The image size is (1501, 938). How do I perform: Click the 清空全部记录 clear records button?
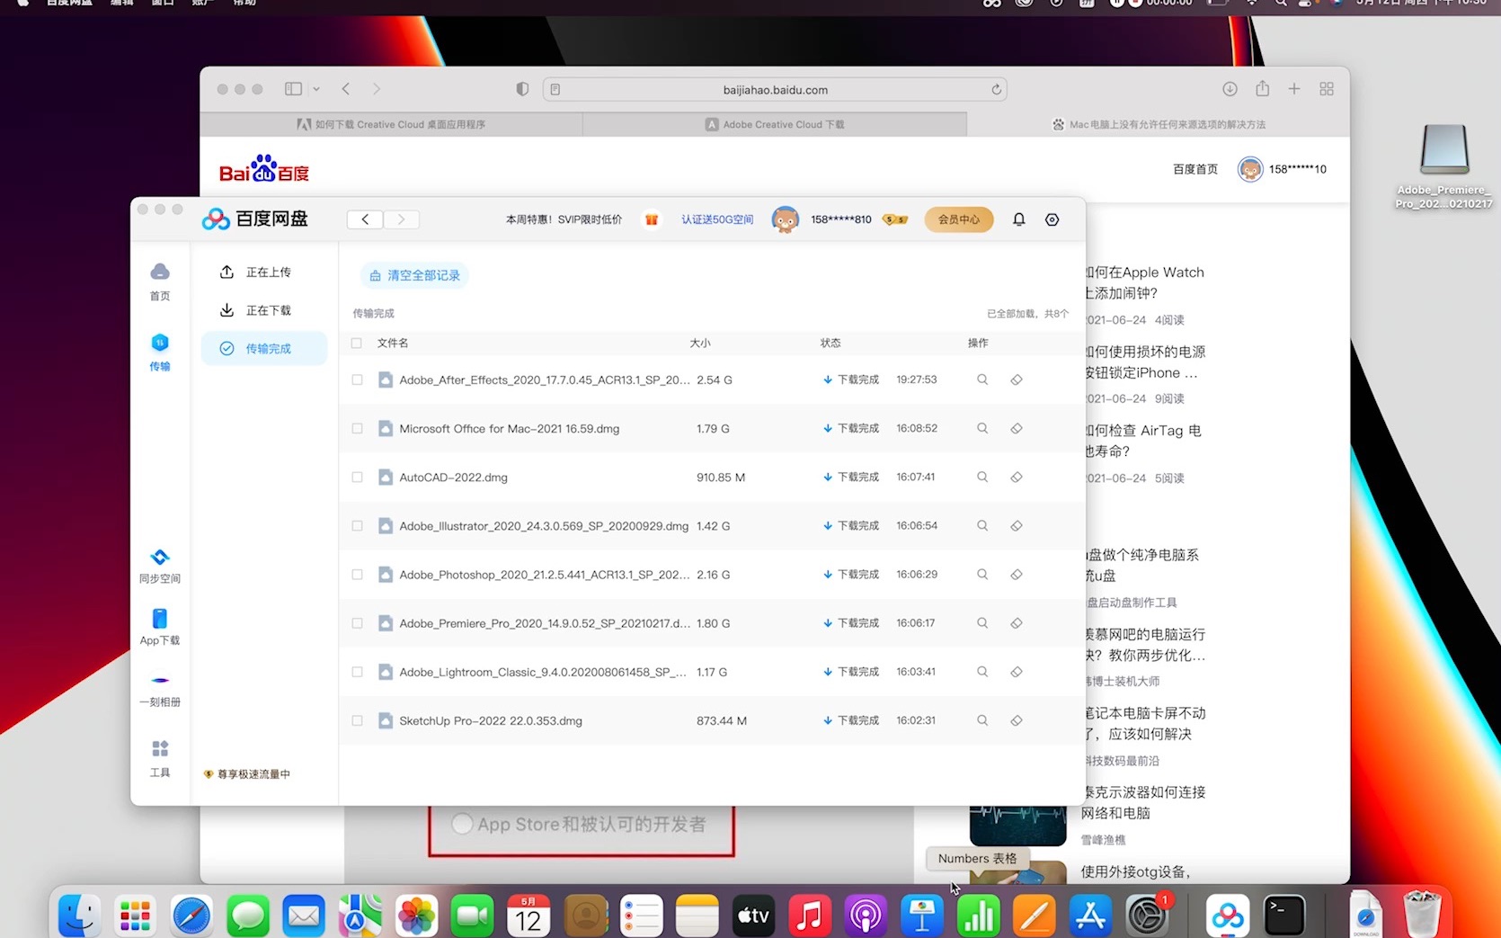tap(414, 275)
